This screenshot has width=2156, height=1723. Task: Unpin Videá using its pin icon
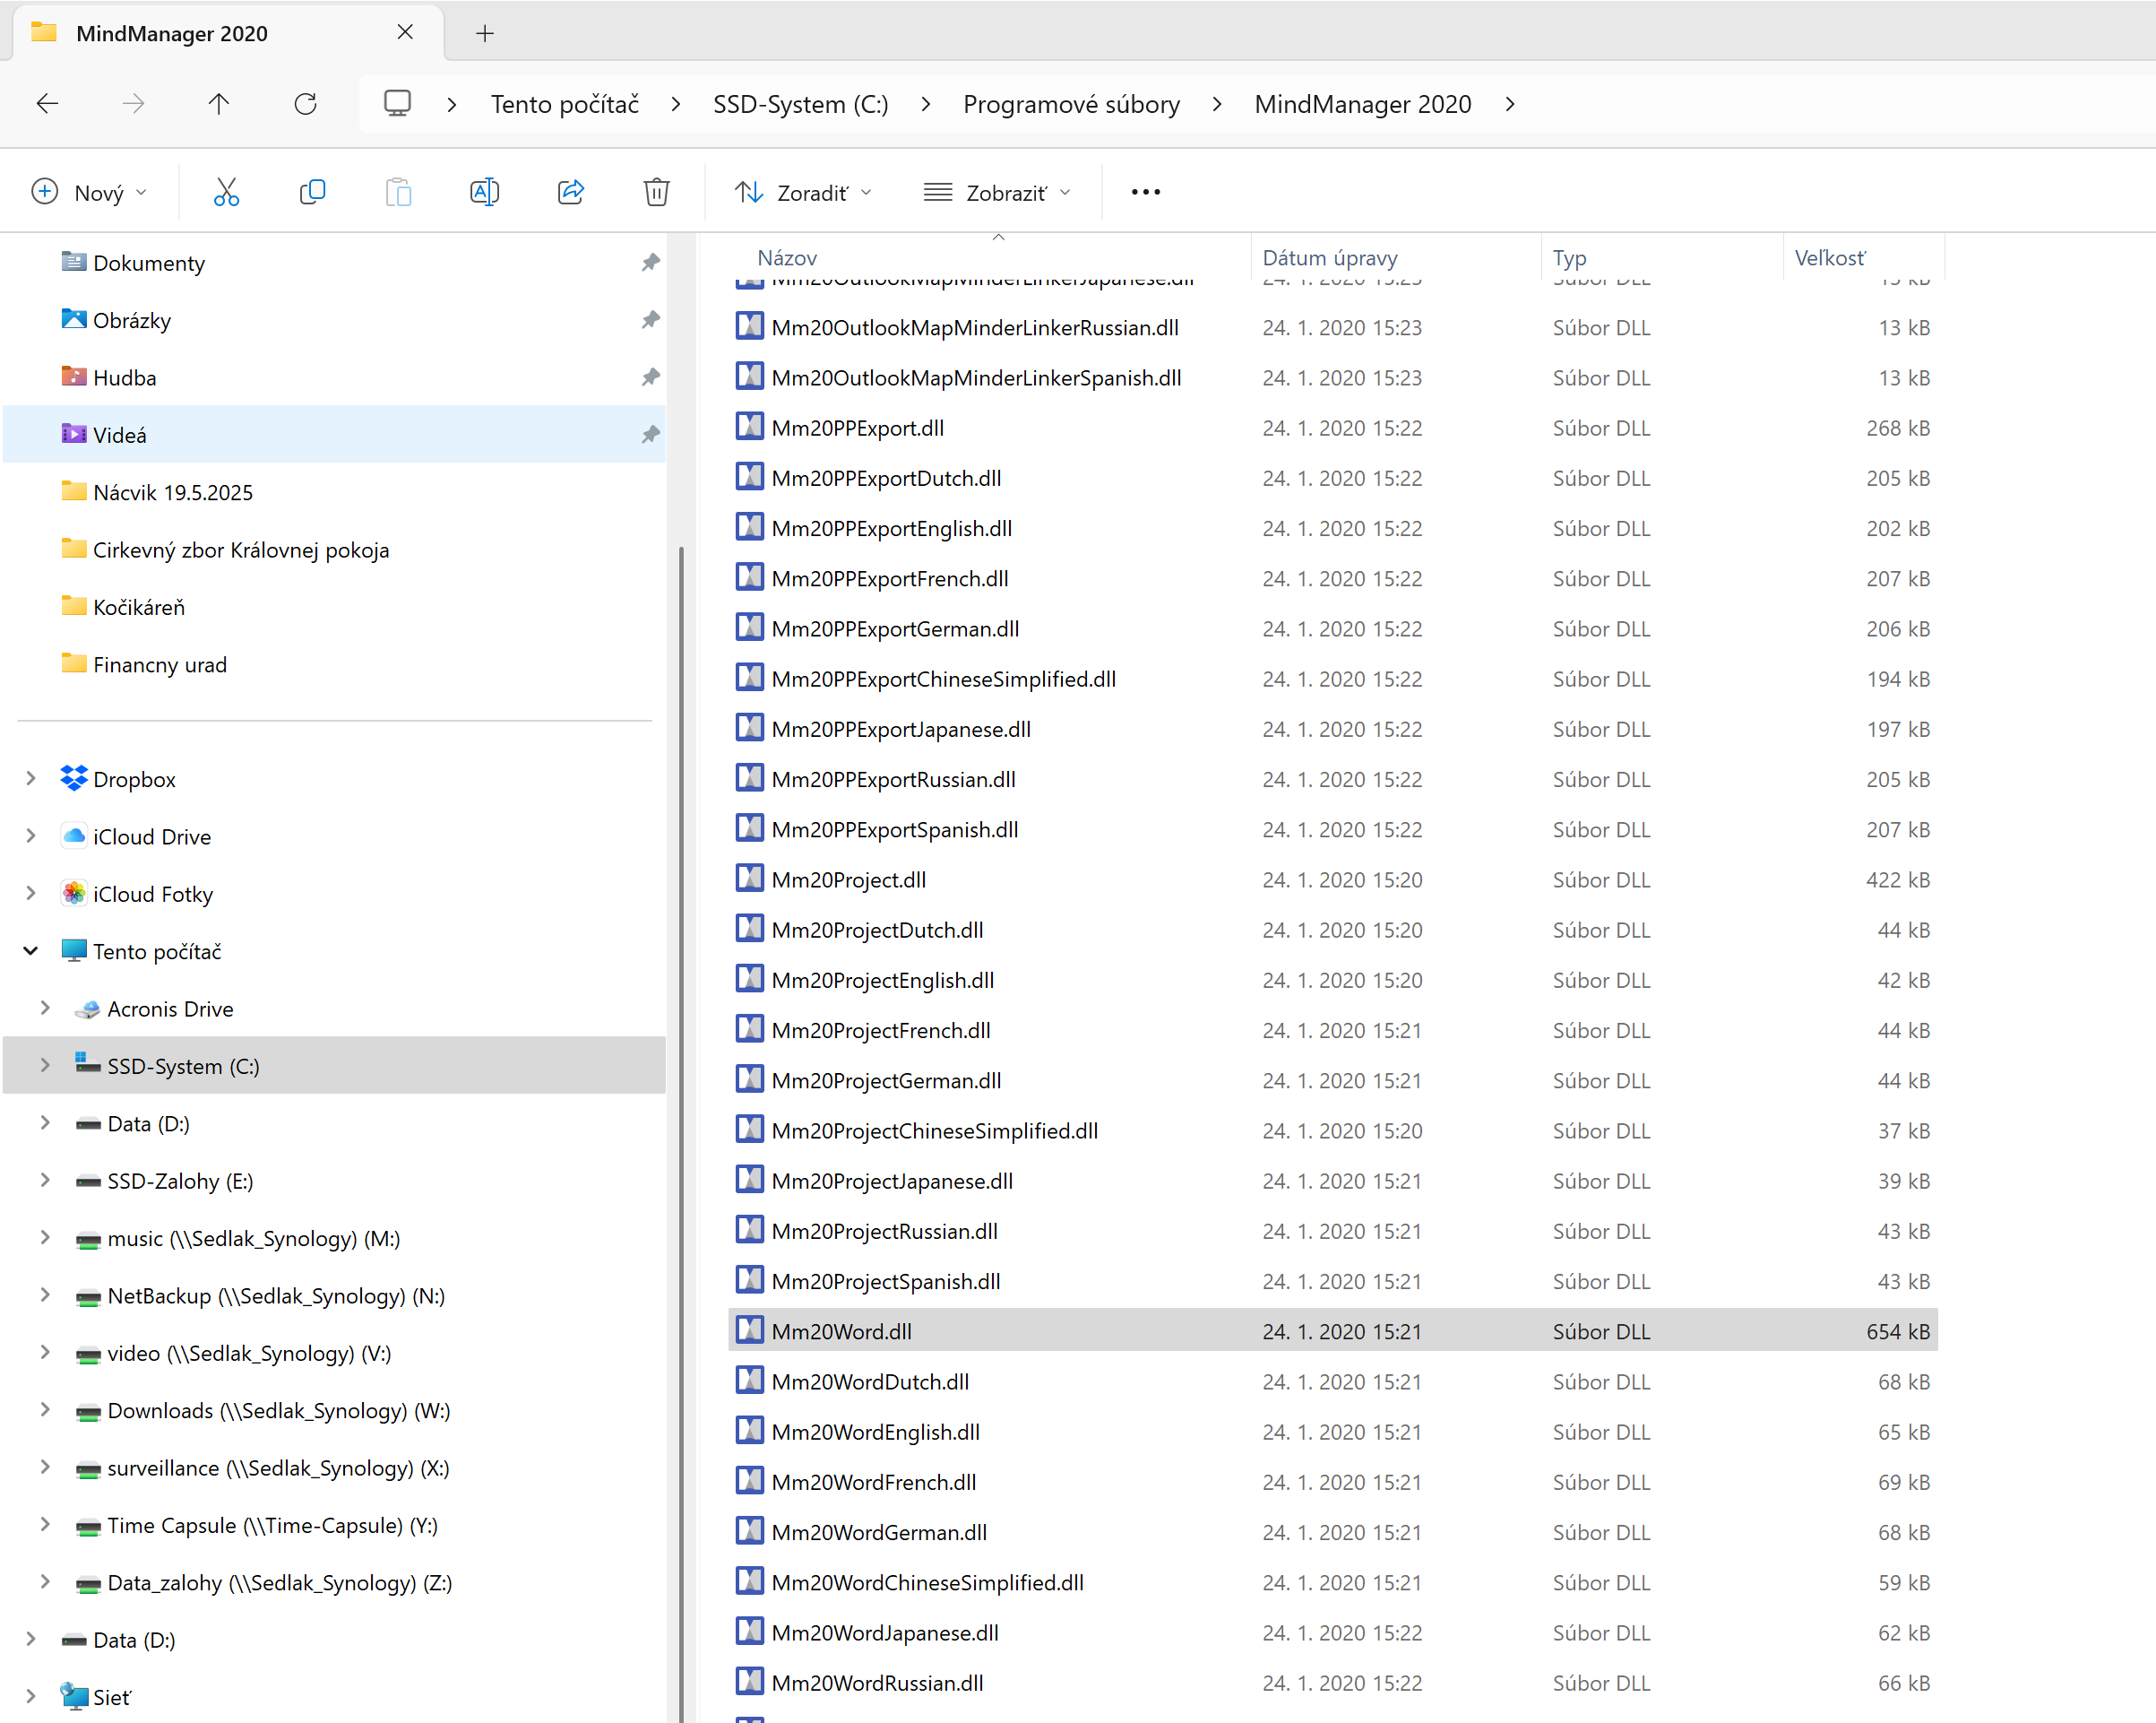coord(650,434)
